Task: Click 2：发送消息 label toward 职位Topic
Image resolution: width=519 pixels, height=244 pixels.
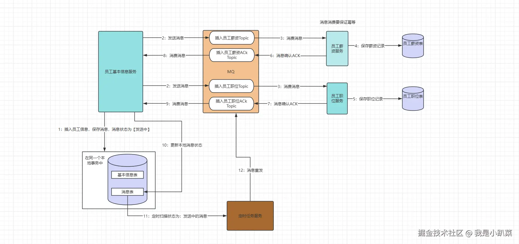Action: [x=177, y=86]
